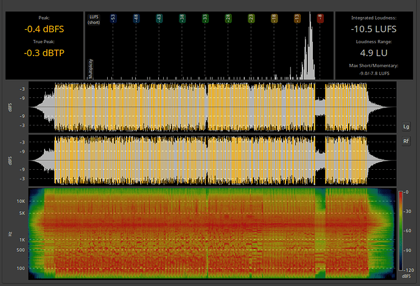420x286 pixels.
Task: Click the 1K frequency label on spectrogram
Action: (x=23, y=240)
